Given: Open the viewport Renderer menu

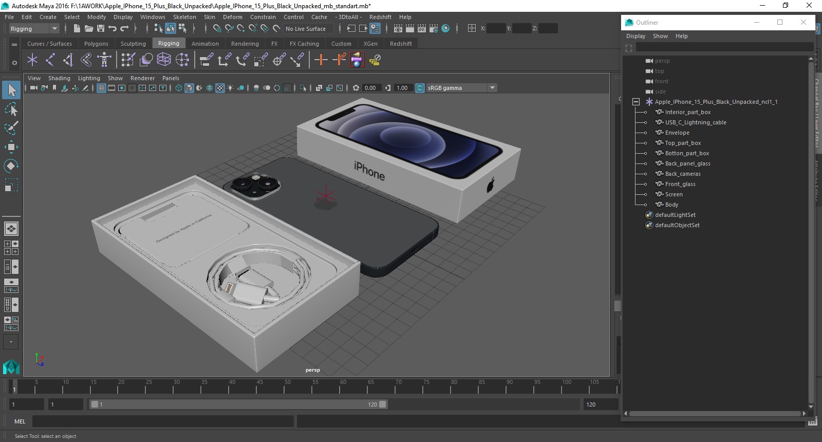Looking at the screenshot, I should tap(142, 78).
